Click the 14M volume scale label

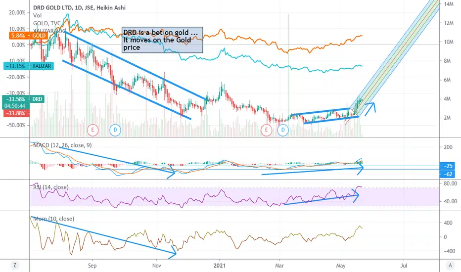(449, 4)
